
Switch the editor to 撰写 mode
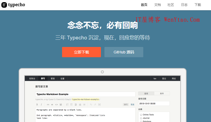126,104
